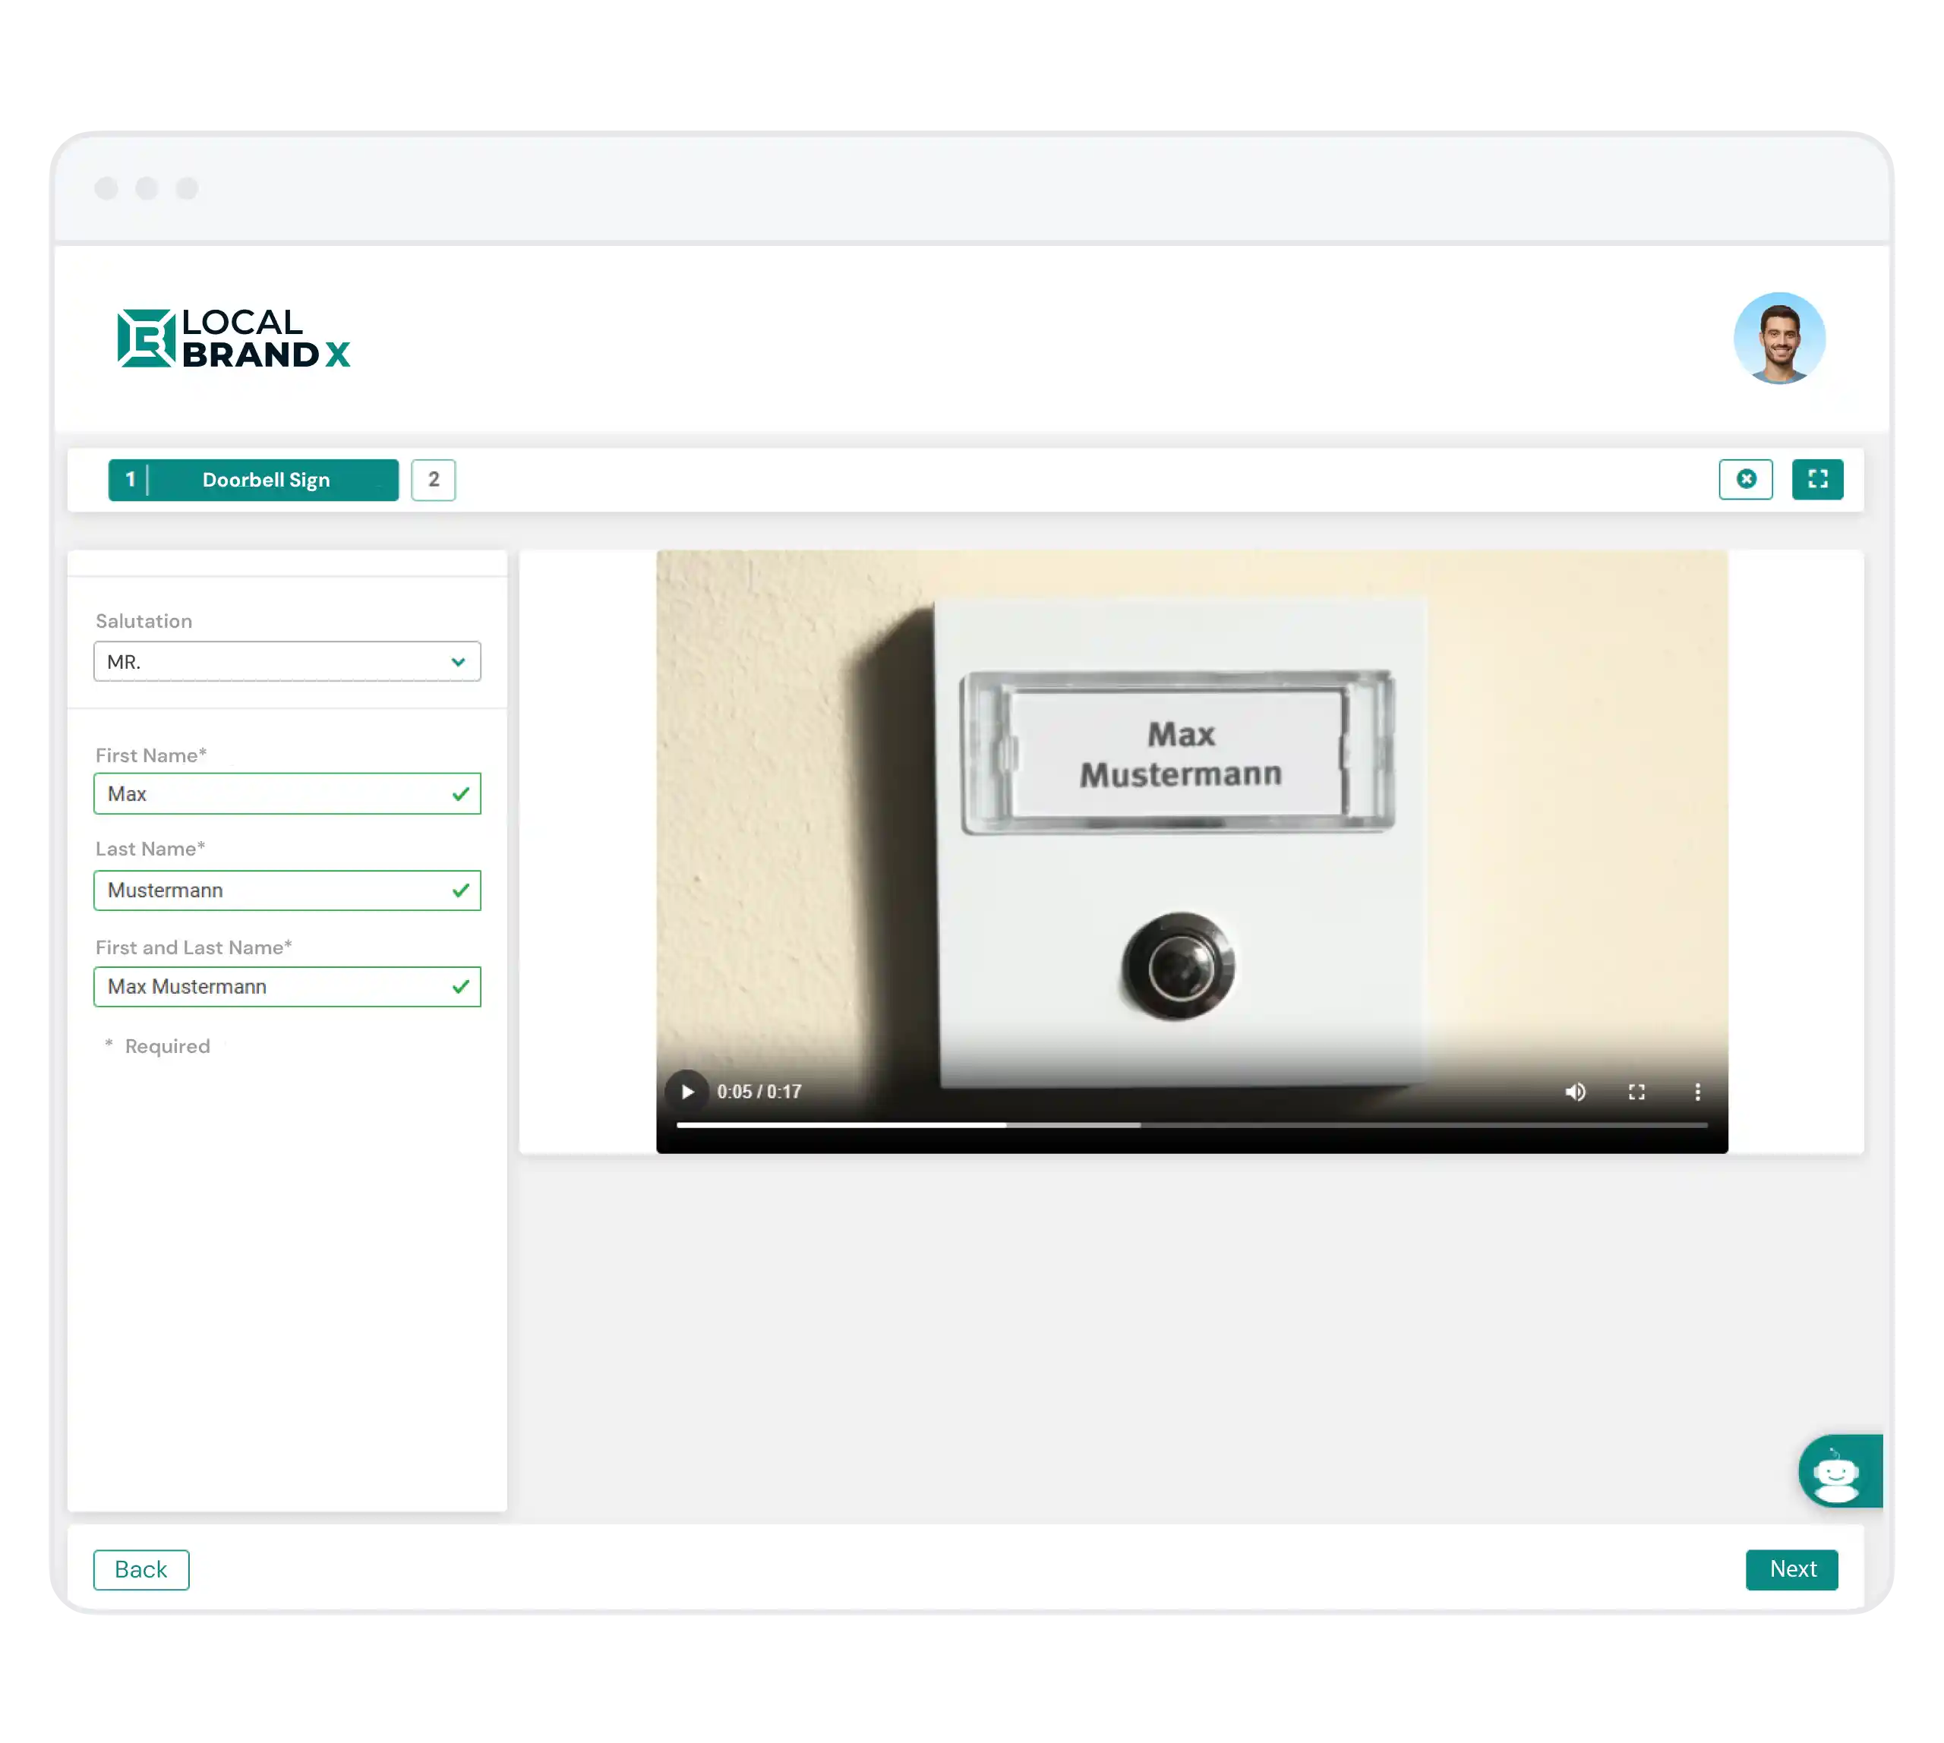Viewport: 1944px width, 1743px height.
Task: Expand editor with fullscreen icon button
Action: pos(1816,479)
